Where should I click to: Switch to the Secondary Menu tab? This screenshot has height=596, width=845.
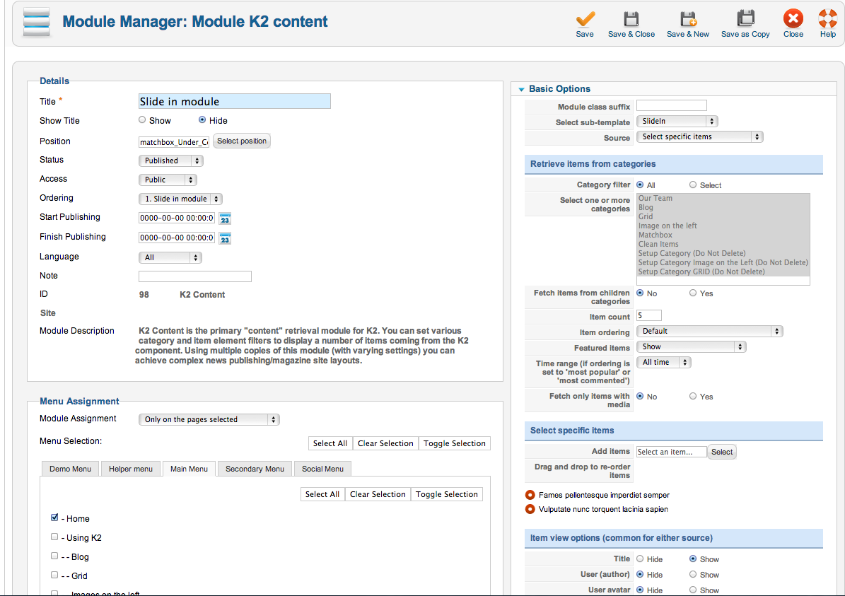[x=255, y=469]
